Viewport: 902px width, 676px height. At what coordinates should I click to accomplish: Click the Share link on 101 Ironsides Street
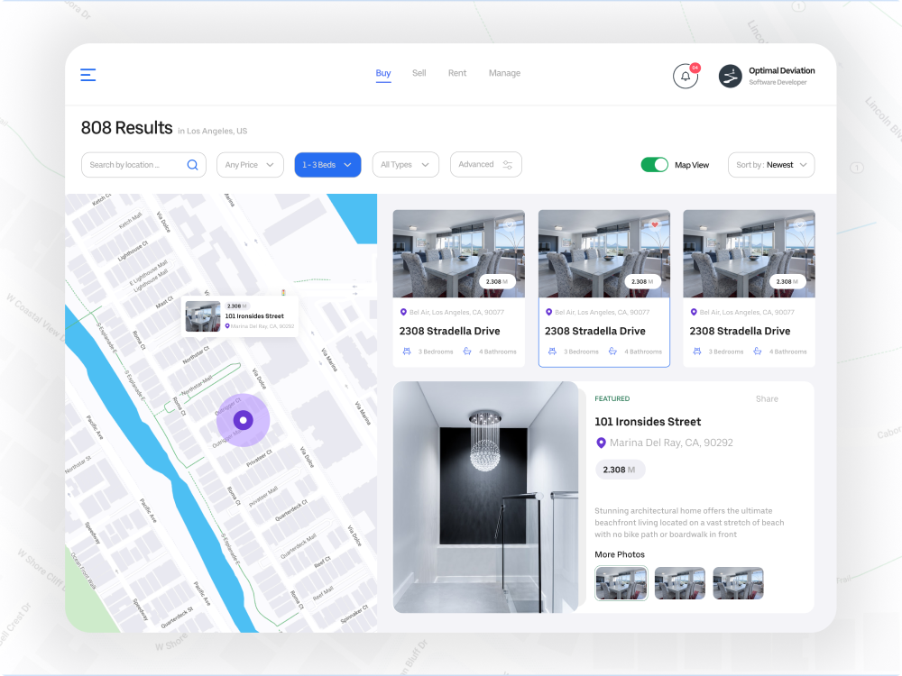tap(767, 398)
